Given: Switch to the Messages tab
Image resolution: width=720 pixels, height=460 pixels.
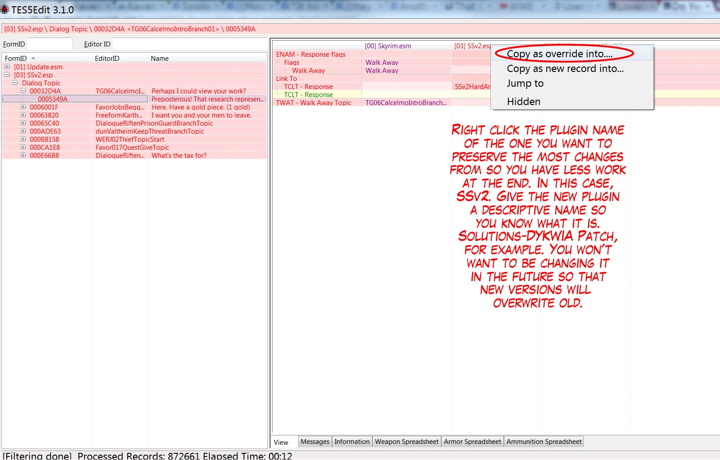Looking at the screenshot, I should coord(315,442).
